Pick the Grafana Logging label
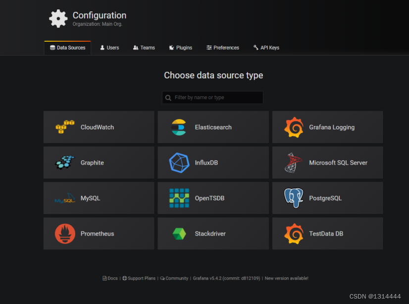Viewport: 409px width, 304px height. [332, 127]
